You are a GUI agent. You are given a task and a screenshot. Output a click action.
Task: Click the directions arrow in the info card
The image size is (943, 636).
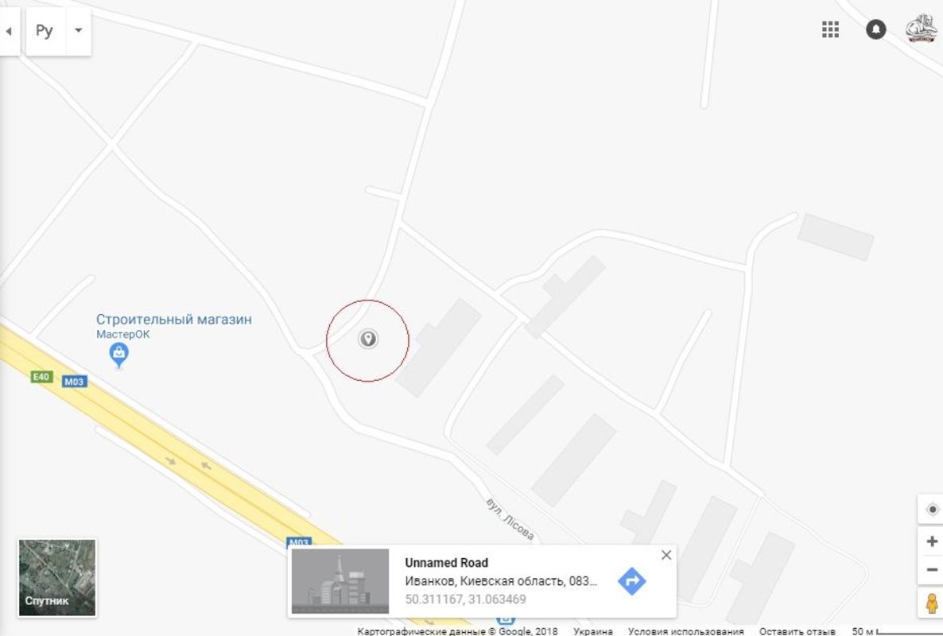click(631, 581)
